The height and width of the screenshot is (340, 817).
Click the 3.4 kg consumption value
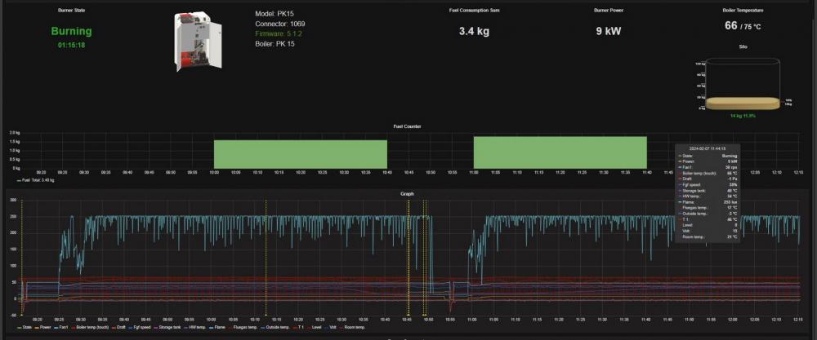(x=474, y=31)
